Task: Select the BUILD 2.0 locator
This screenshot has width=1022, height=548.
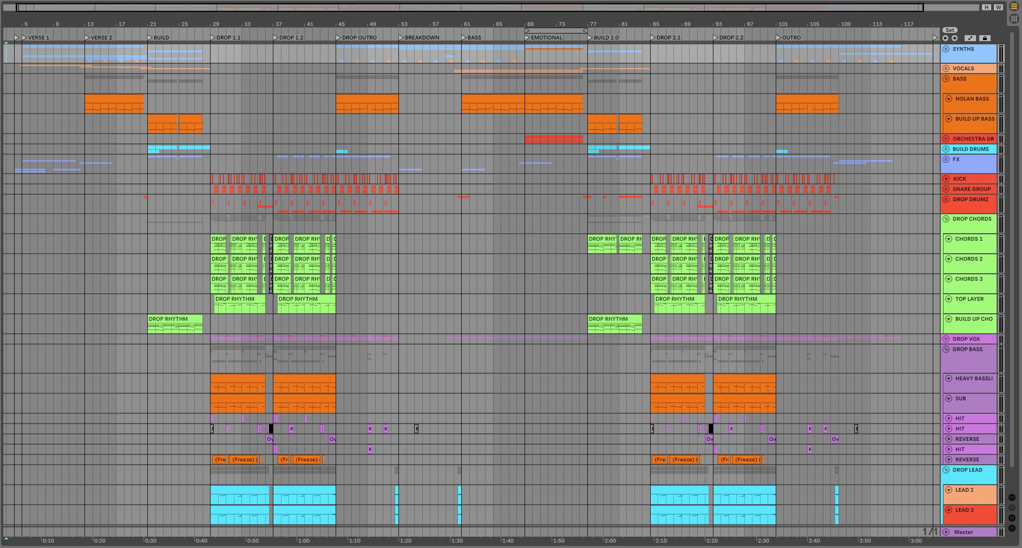Action: tap(603, 38)
